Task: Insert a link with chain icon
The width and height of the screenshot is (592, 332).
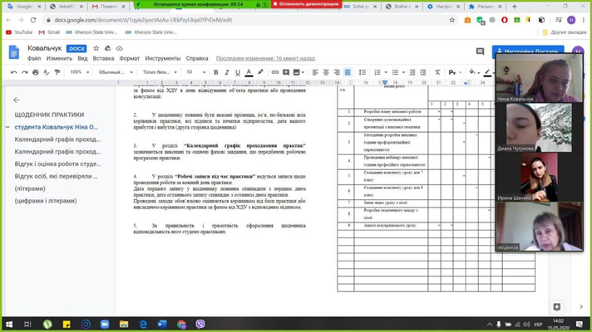Action: tap(275, 72)
